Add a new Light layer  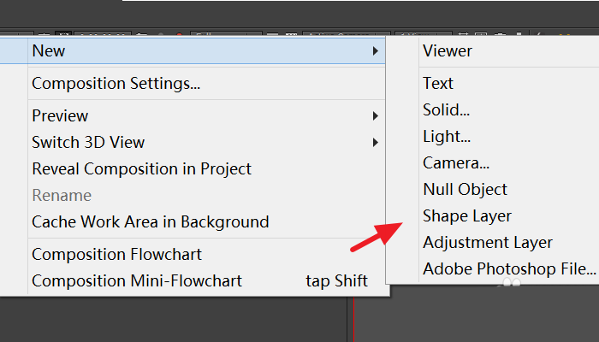point(446,137)
